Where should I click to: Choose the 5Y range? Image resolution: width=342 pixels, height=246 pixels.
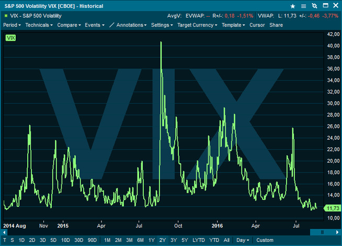click(x=185, y=240)
